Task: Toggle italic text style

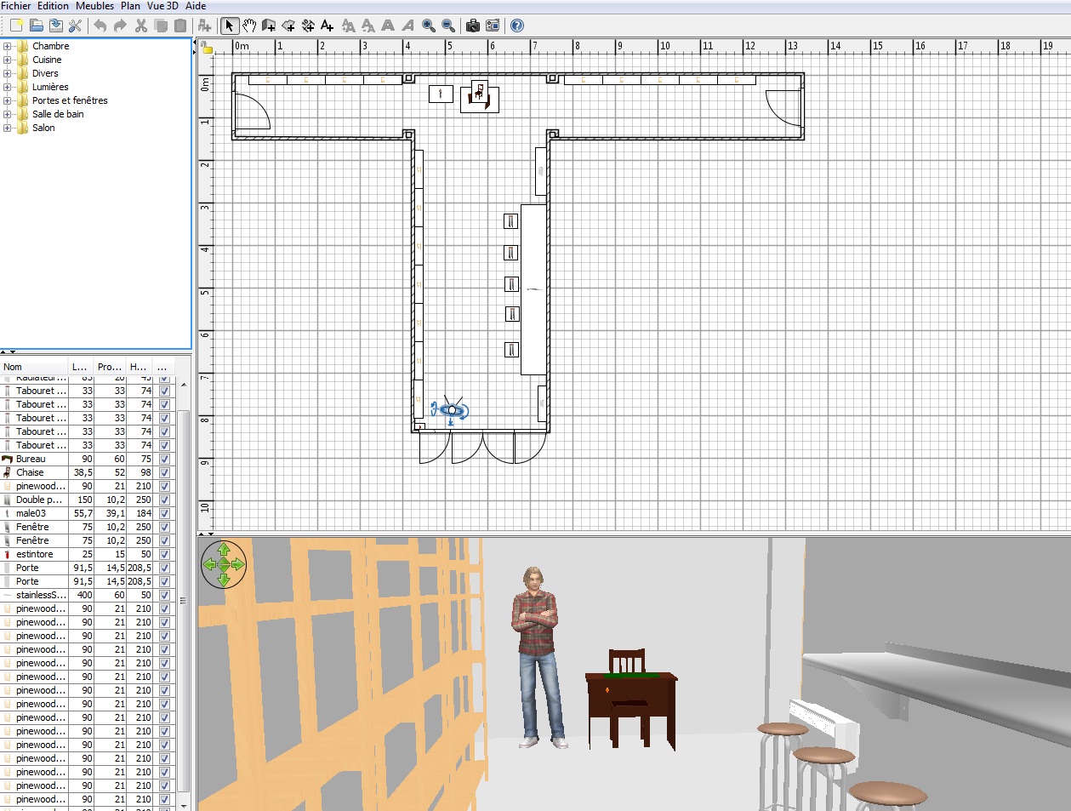Action: coord(408,26)
